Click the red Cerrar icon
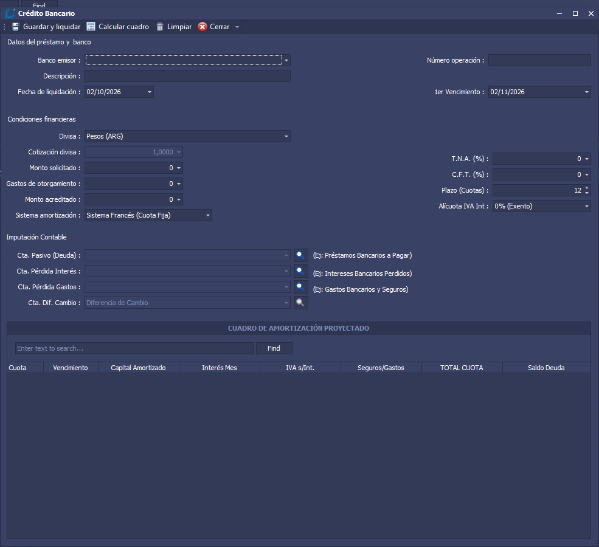599x547 pixels. 203,27
